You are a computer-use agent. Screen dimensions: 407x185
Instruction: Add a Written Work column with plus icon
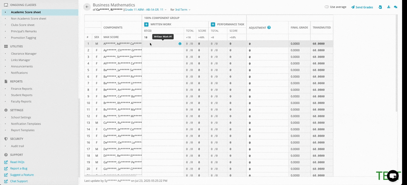point(146,24)
